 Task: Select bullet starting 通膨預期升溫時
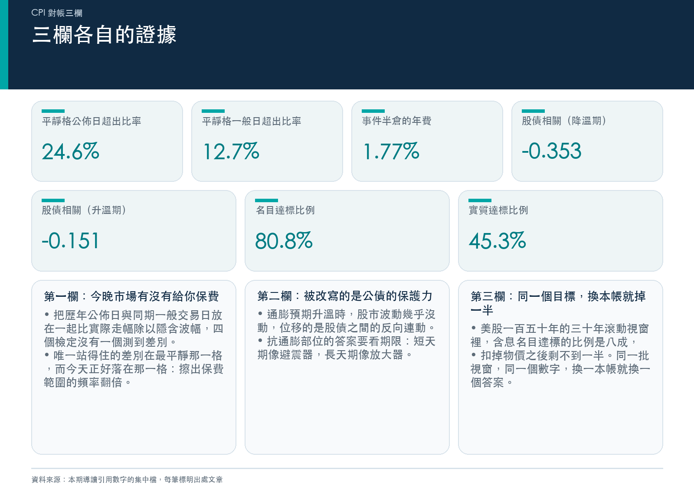coord(346,321)
